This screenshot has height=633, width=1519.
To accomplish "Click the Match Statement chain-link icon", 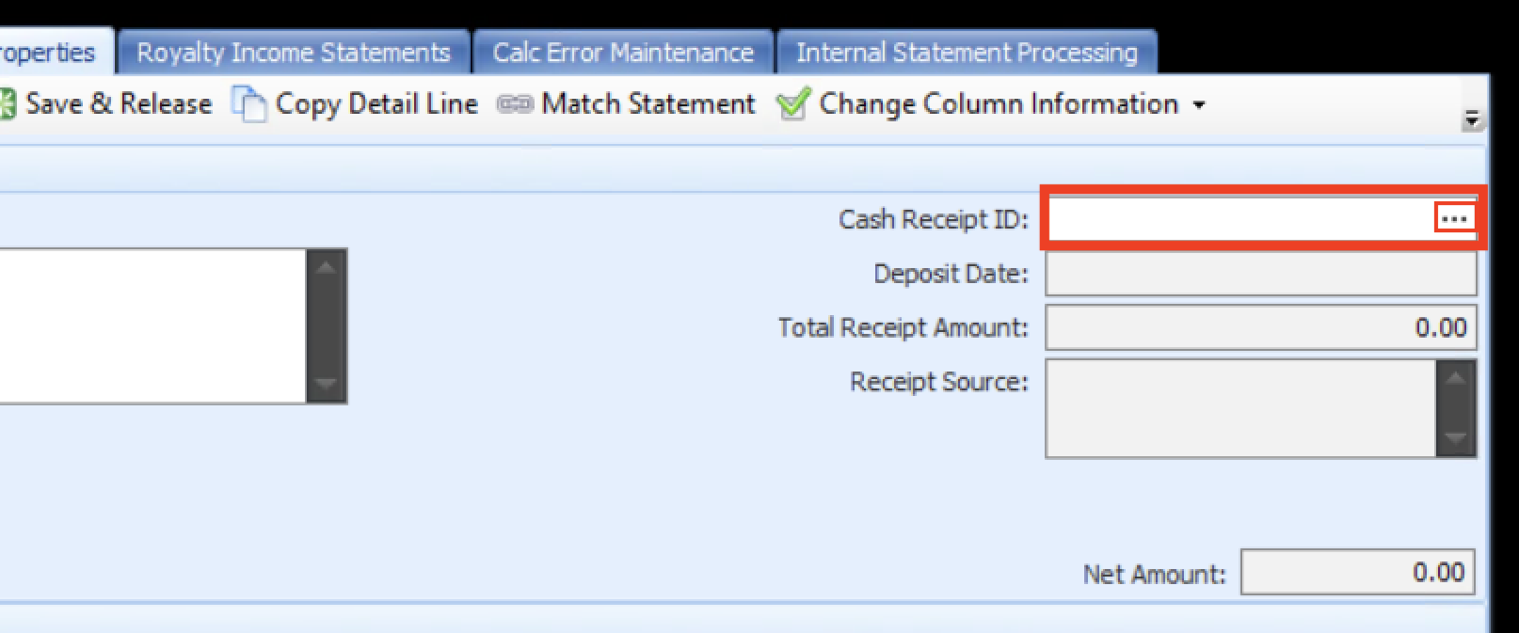I will (515, 104).
